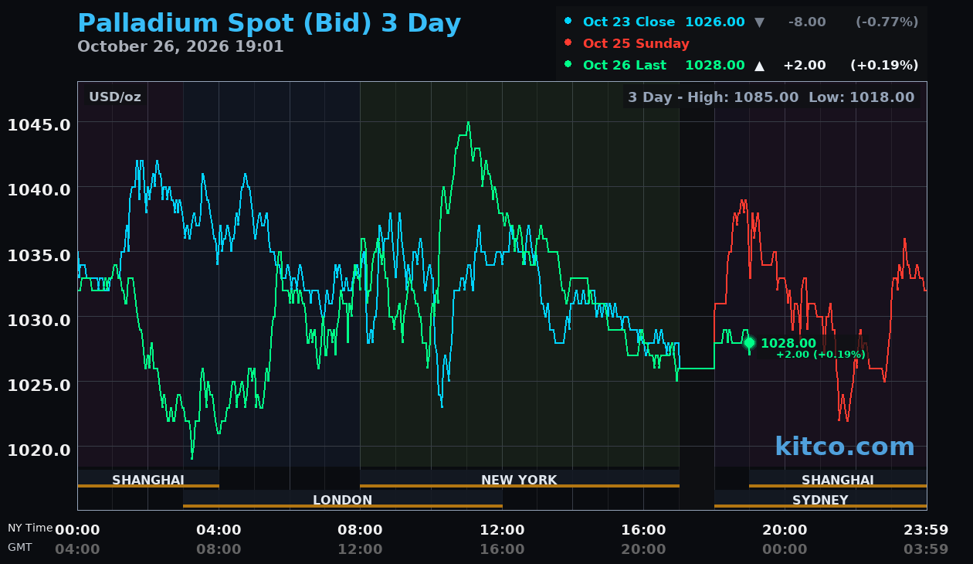Click the NEW YORK session bar

520,479
